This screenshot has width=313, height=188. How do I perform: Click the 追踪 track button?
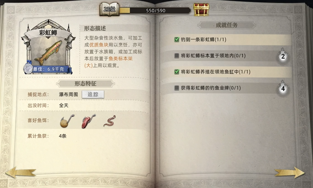93,94
